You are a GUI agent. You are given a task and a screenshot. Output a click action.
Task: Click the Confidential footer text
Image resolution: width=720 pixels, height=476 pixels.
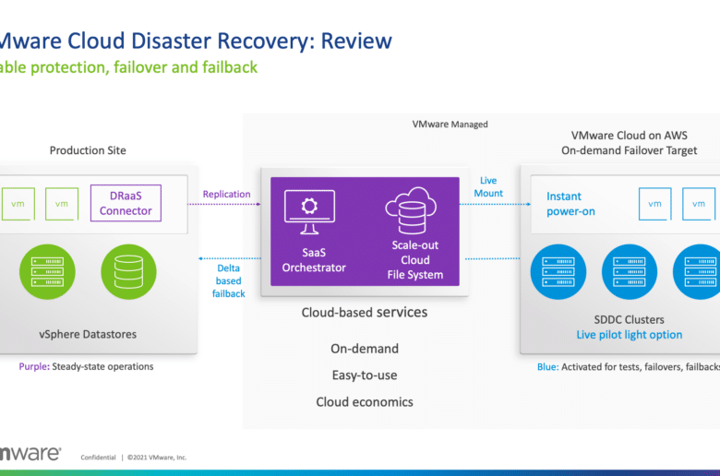coord(98,458)
